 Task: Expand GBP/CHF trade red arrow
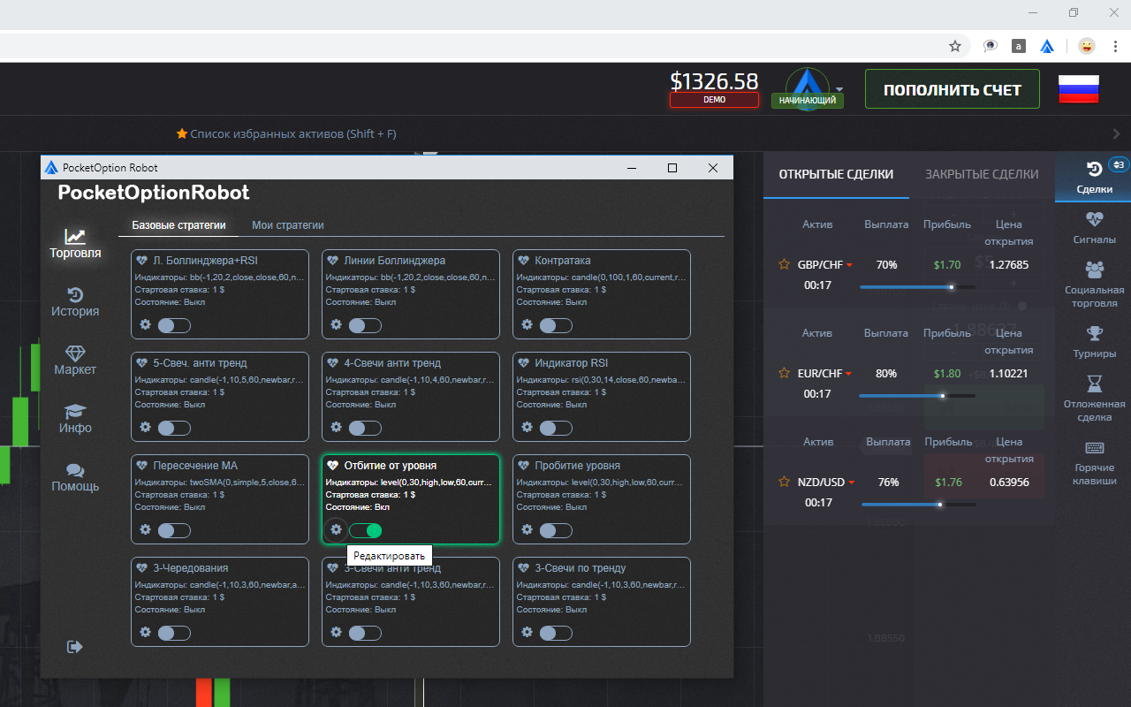coord(849,265)
